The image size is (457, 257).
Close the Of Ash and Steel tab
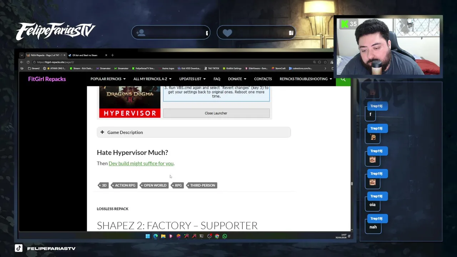106,55
